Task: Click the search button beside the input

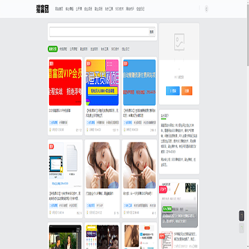Action: 151,32
